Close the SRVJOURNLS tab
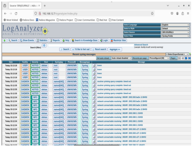The image size is (193, 146). [x=39, y=6]
